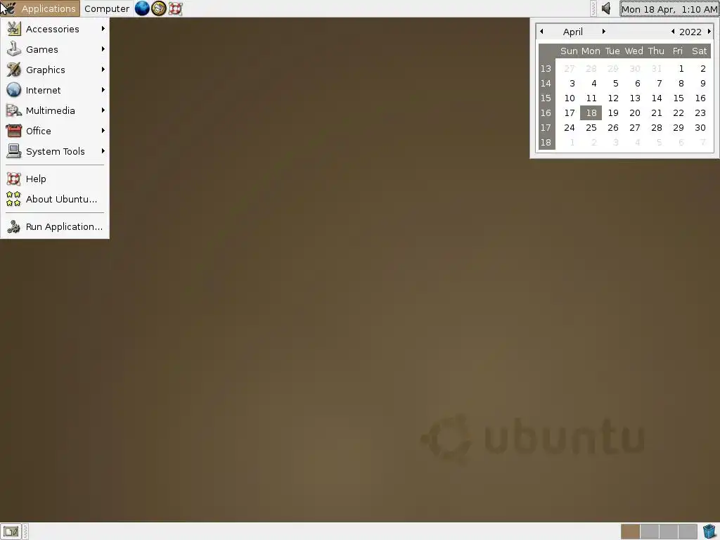Select April 14 in the calendar
This screenshot has width=720, height=540.
[x=657, y=98]
